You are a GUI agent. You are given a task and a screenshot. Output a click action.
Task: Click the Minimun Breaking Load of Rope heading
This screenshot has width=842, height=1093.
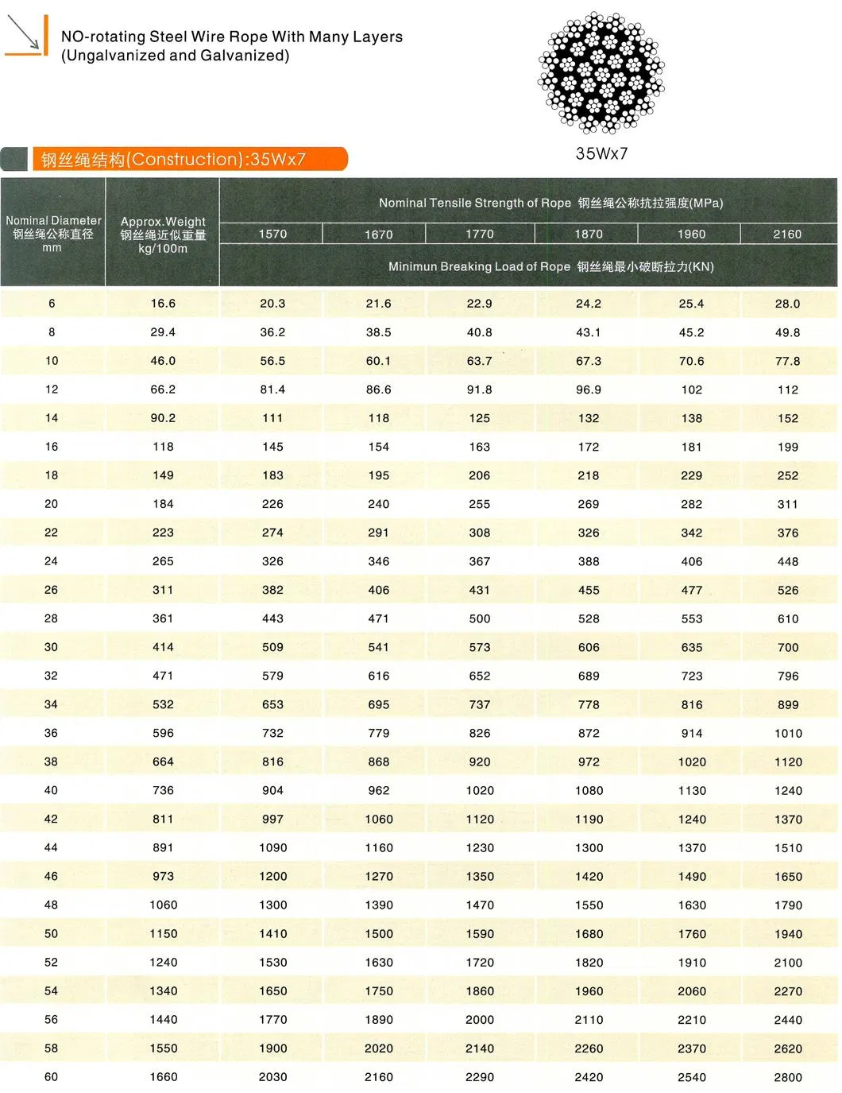(x=550, y=266)
